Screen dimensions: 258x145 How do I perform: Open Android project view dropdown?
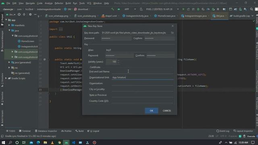coord(11,14)
